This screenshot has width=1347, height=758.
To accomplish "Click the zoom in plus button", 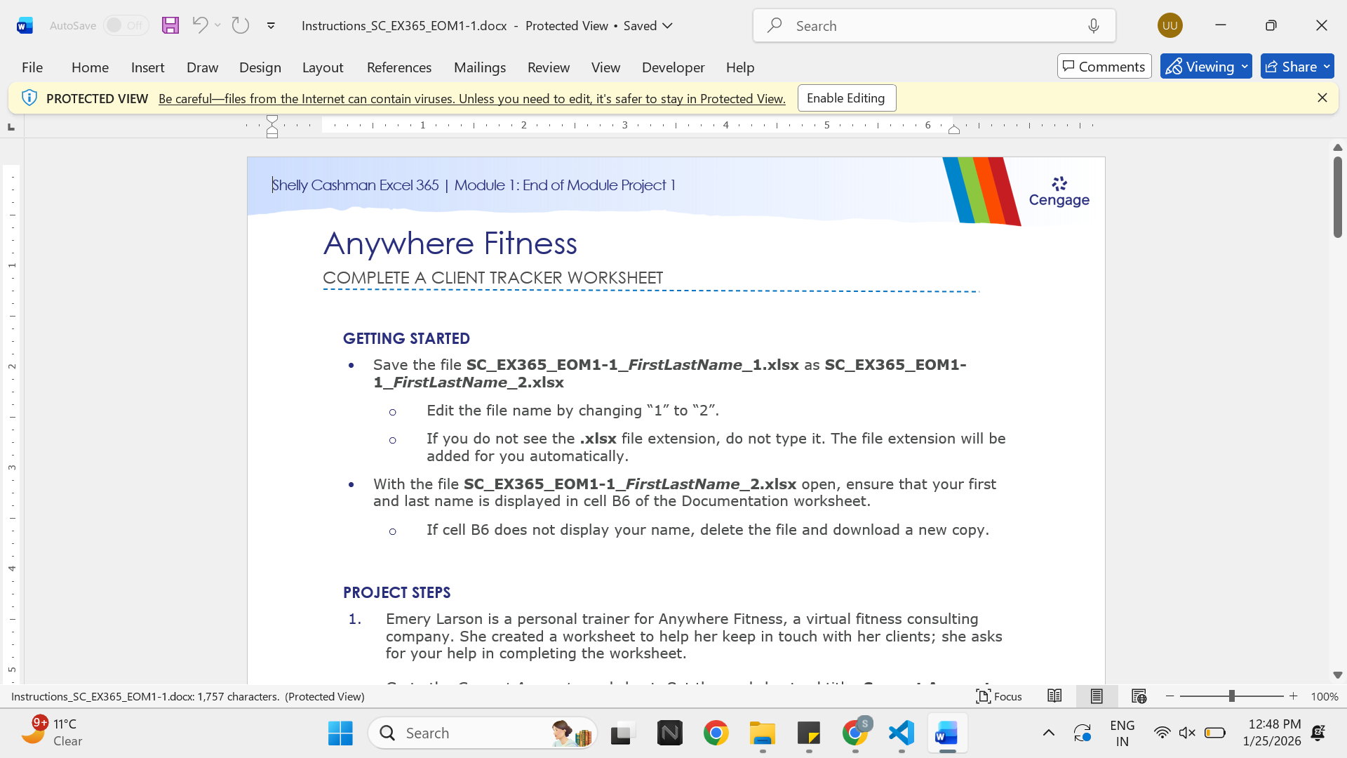I will (1294, 696).
